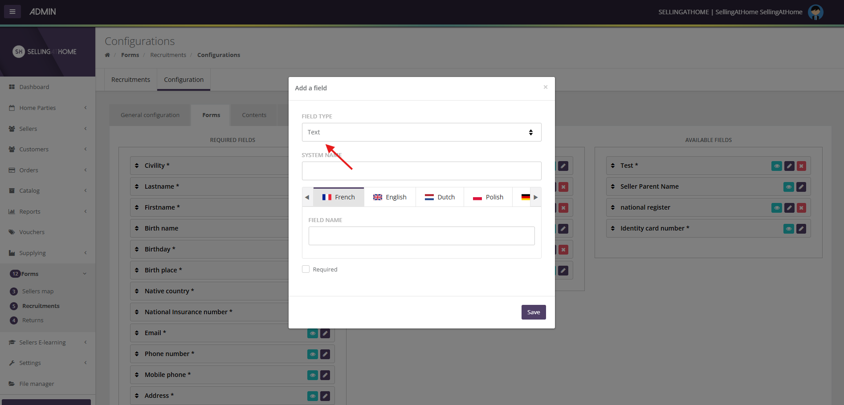Screen dimensions: 844x405
Task: Toggle visibility eye for Seller Parent Name
Action: tap(788, 187)
